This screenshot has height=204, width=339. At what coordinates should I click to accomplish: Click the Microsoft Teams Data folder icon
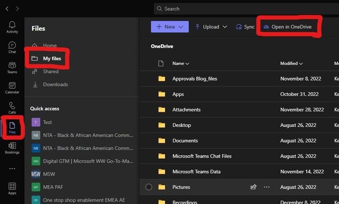(x=161, y=171)
